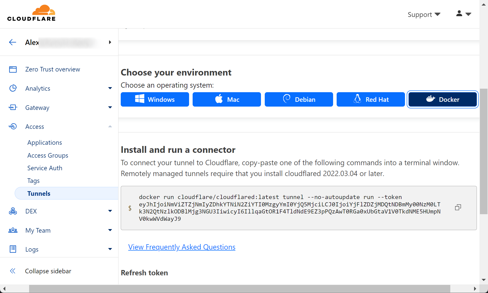The image size is (488, 293).
Task: Click the horizontal scrollbar thumb
Action: click(x=239, y=289)
